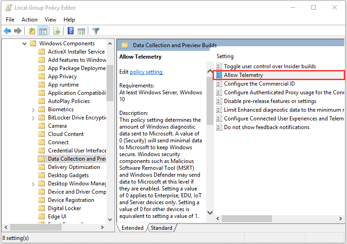The image size is (347, 244).
Task: Select ActiveX Installer Service folder
Action: click(x=76, y=52)
